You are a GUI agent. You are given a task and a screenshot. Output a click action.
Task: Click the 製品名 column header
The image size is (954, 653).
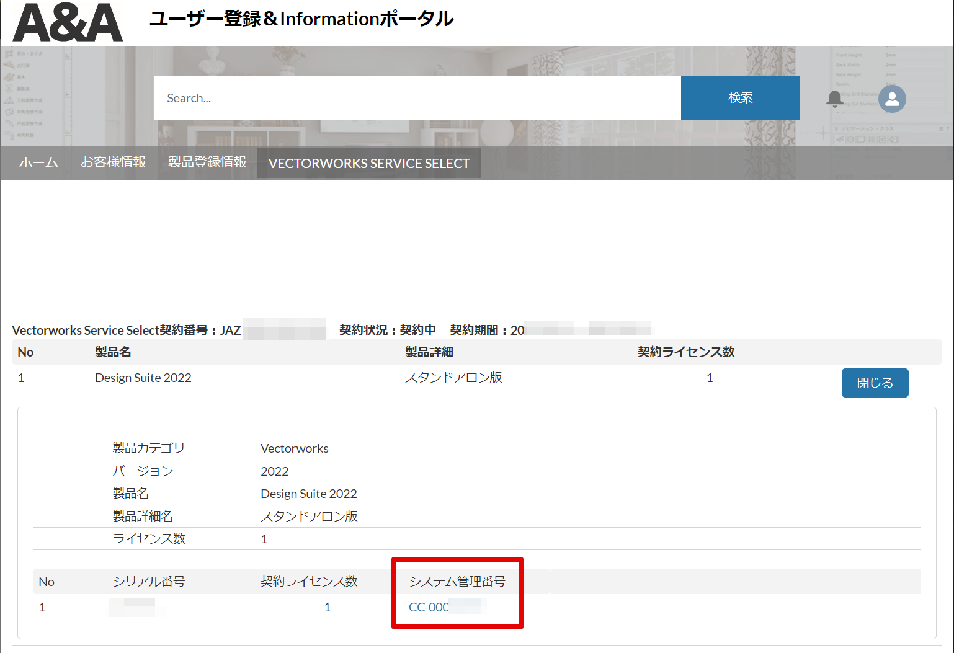point(113,352)
